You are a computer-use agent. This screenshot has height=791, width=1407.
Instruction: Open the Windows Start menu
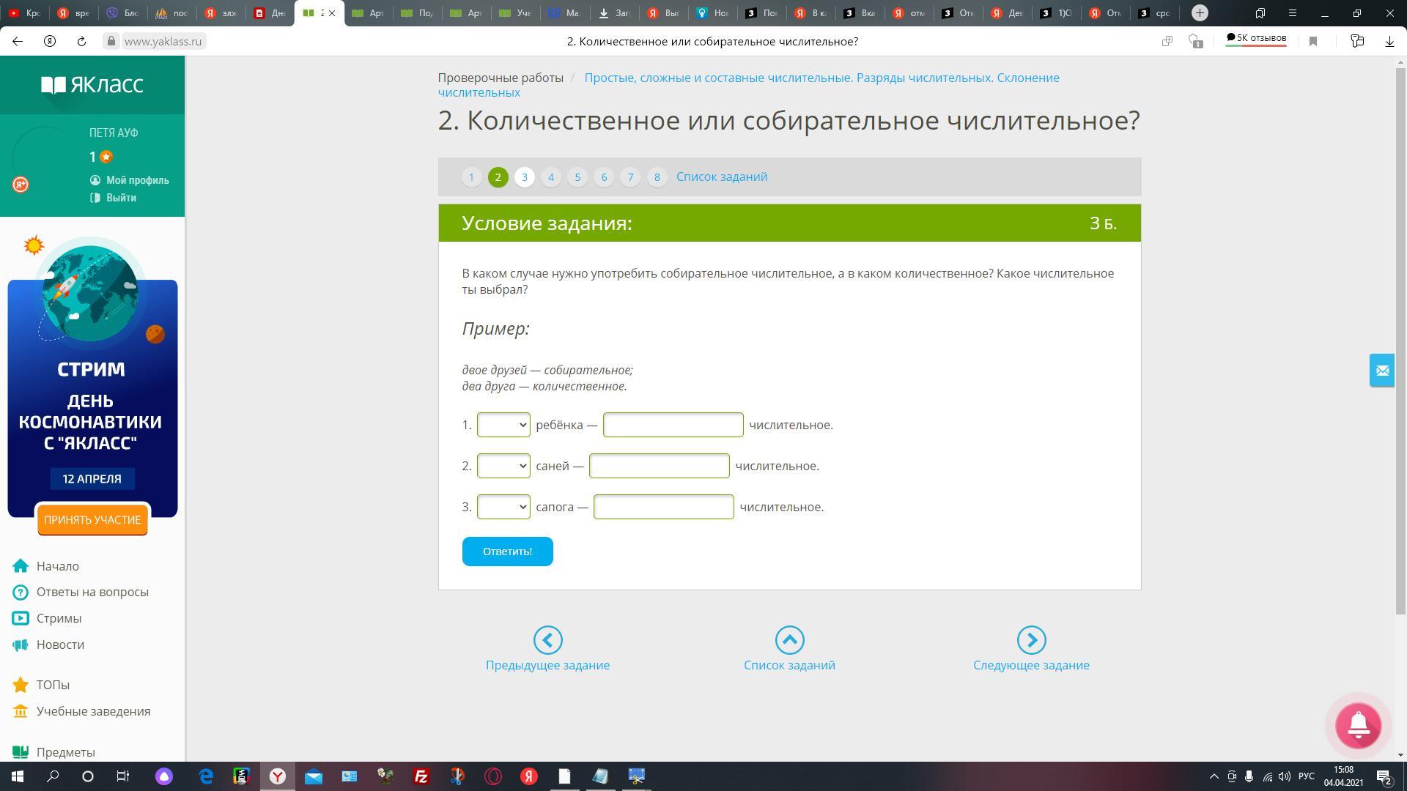(18, 776)
